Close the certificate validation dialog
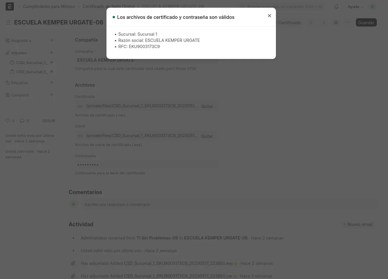Viewport: 388px width, 279px height. coord(269,16)
